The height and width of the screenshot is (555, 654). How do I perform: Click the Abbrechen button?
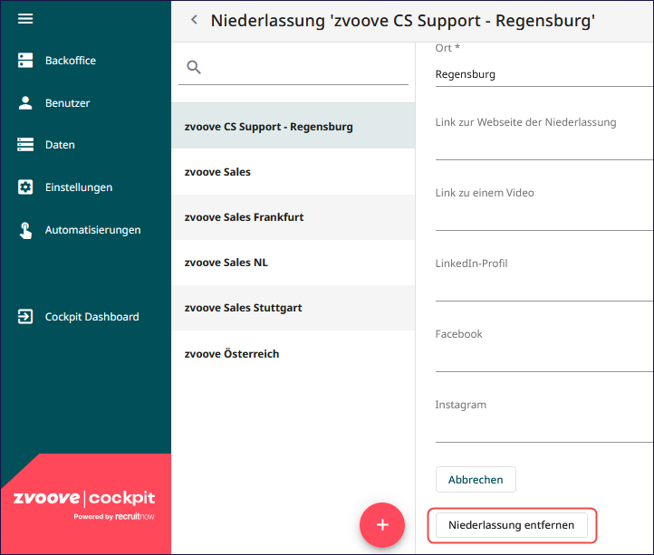pyautogui.click(x=476, y=480)
